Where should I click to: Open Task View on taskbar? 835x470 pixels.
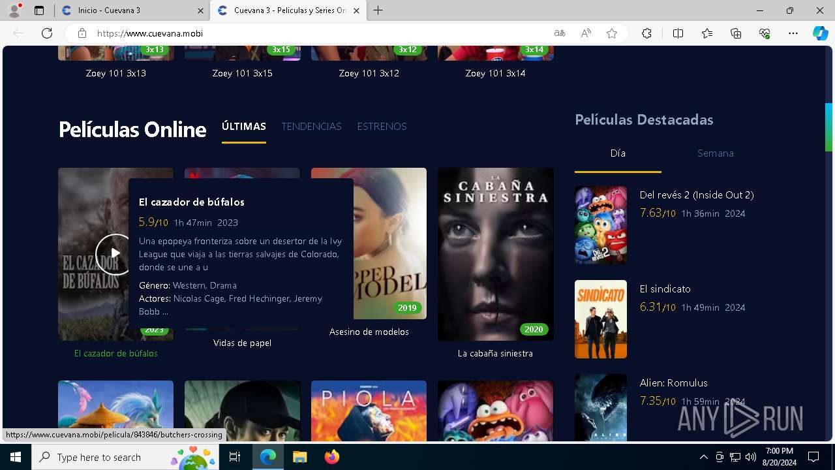235,457
